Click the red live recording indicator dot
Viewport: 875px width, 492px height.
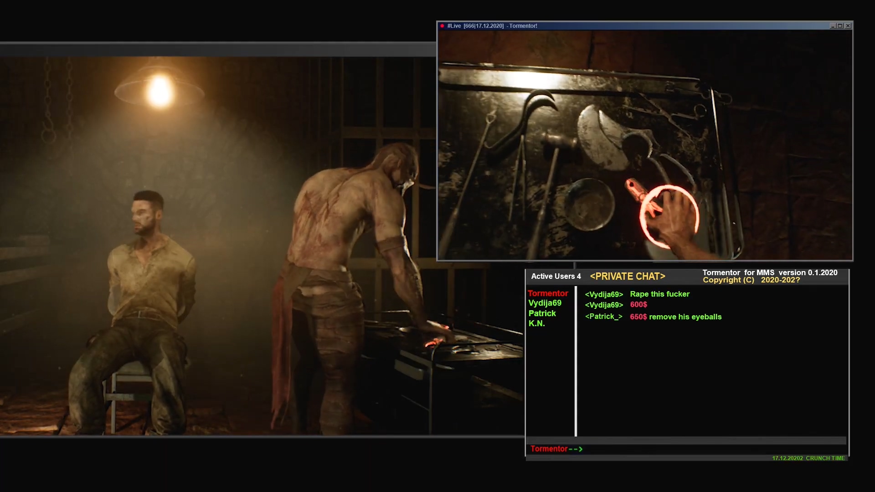(442, 26)
